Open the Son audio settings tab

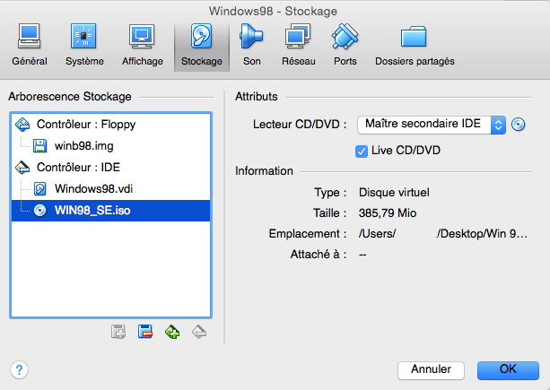pyautogui.click(x=251, y=46)
